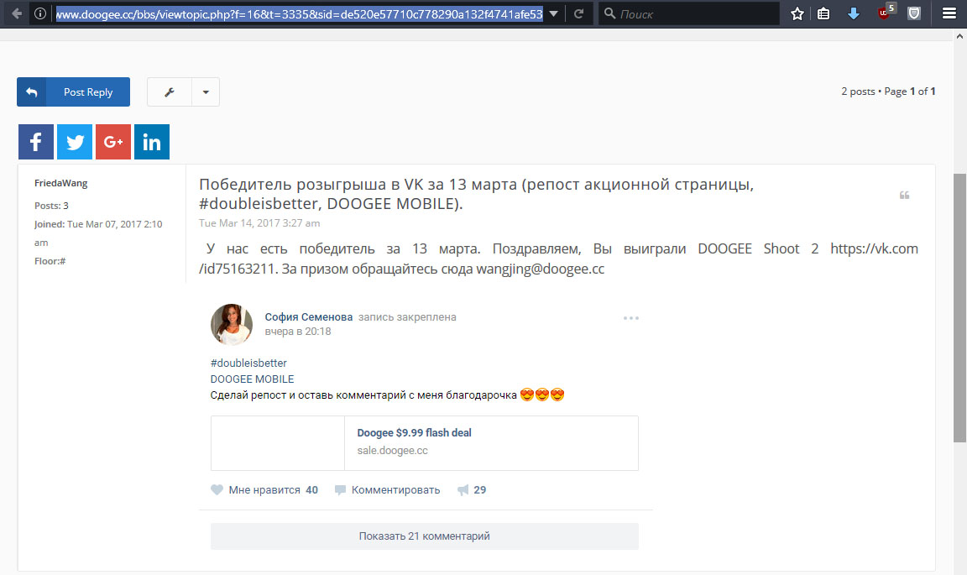
Task: Like the VK post with the heart icon
Action: (x=217, y=490)
